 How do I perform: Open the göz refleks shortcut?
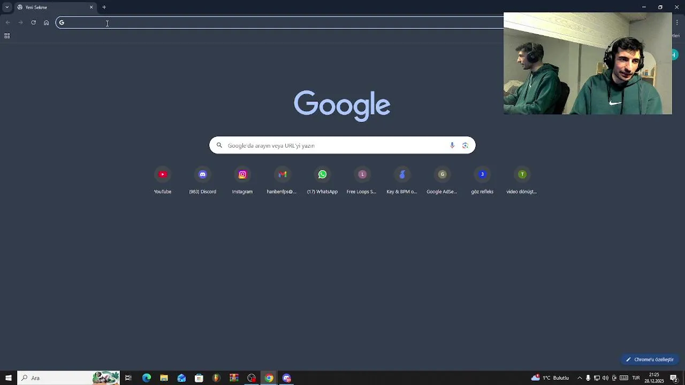click(x=482, y=181)
